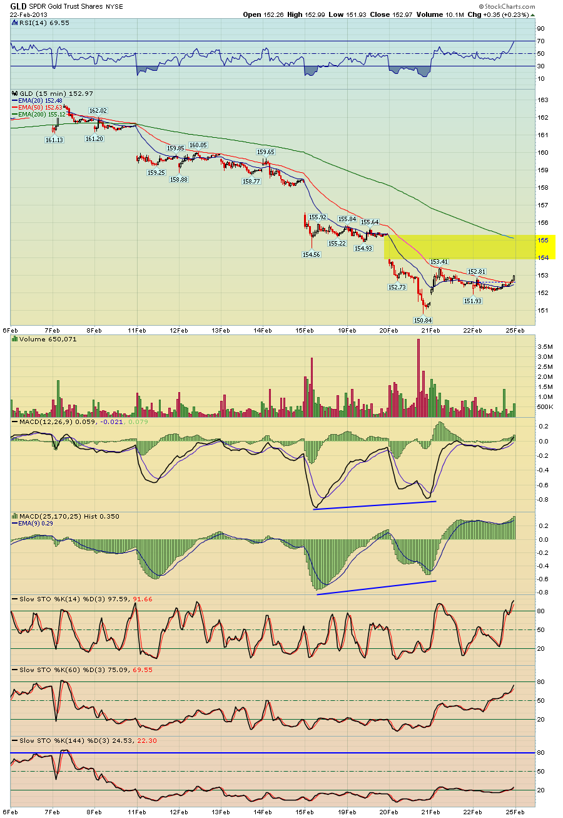This screenshot has width=563, height=818.
Task: Select the 152.81 price label
Action: click(x=477, y=271)
